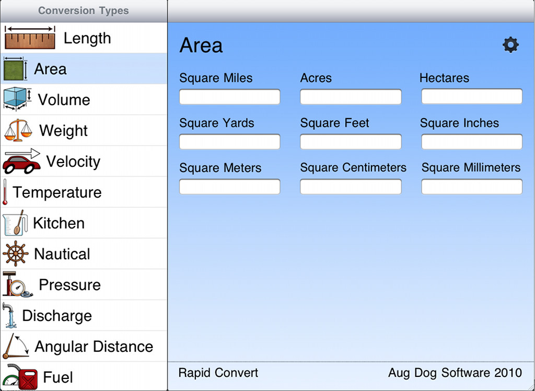
Task: Select the Temperature conversion type
Action: [x=57, y=192]
